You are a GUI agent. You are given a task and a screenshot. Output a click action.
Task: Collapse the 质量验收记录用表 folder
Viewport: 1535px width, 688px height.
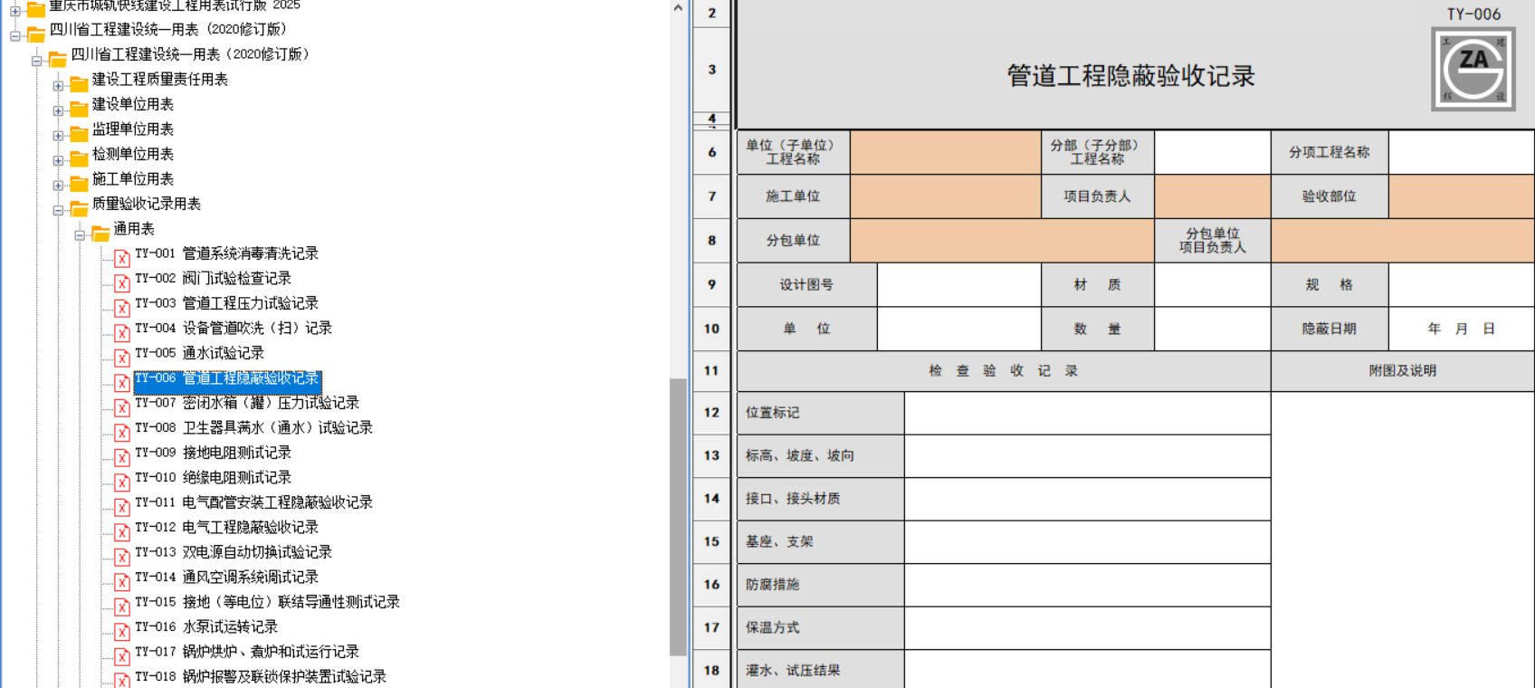[x=58, y=210]
